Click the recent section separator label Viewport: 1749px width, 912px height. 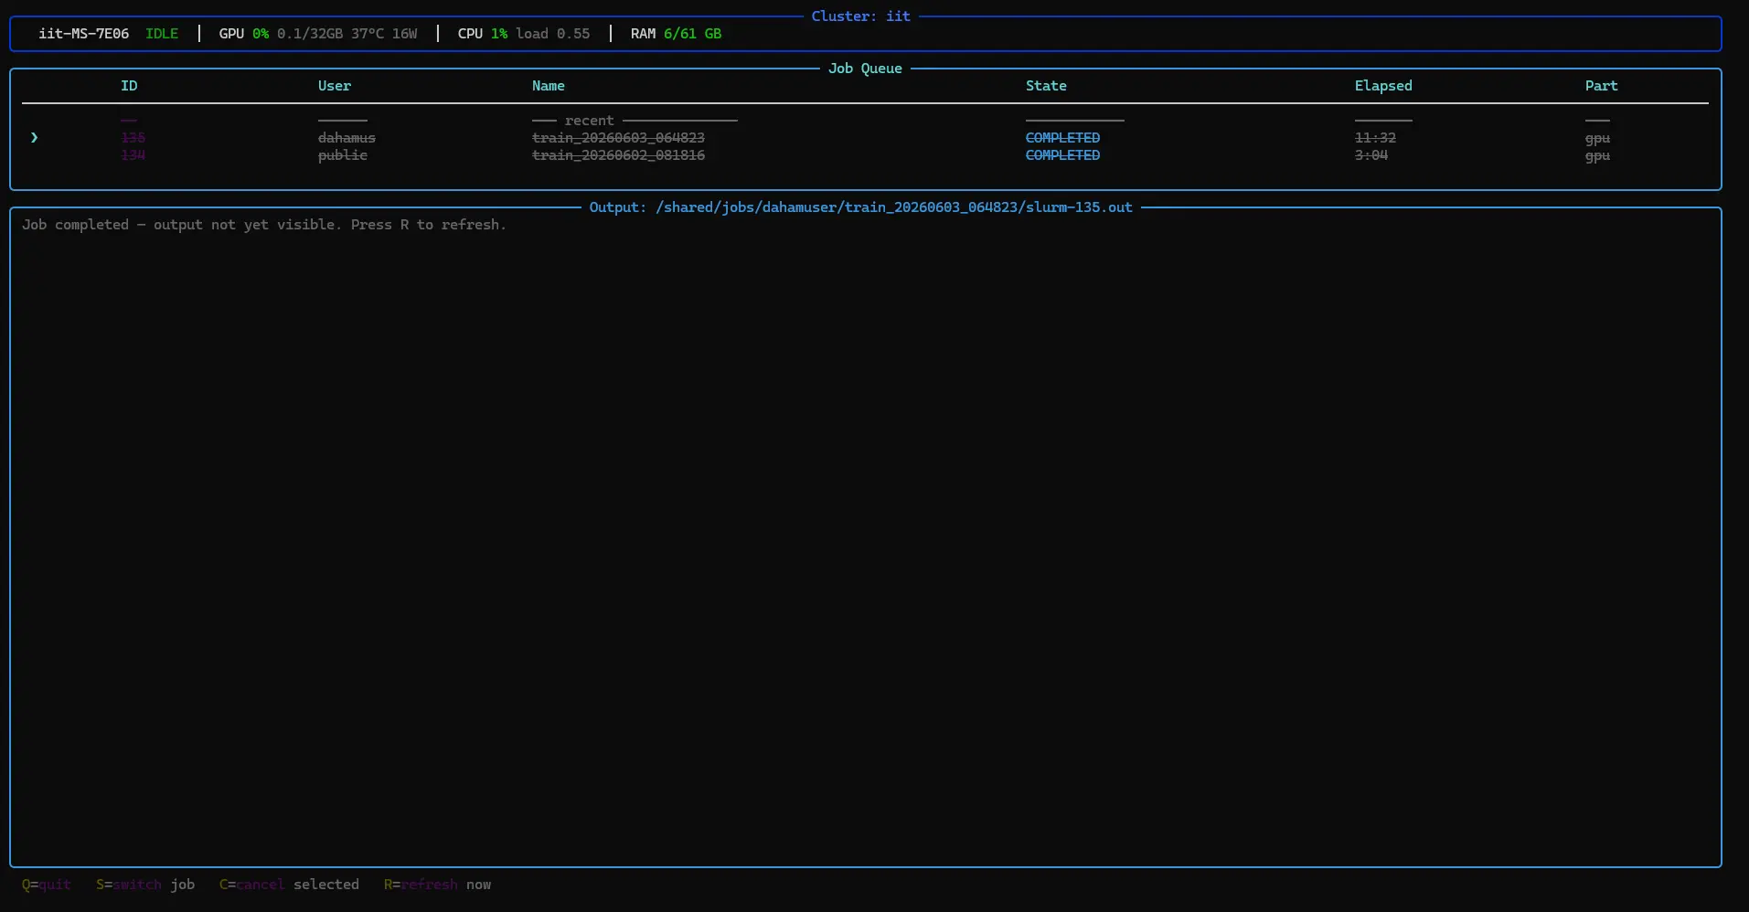(x=590, y=121)
